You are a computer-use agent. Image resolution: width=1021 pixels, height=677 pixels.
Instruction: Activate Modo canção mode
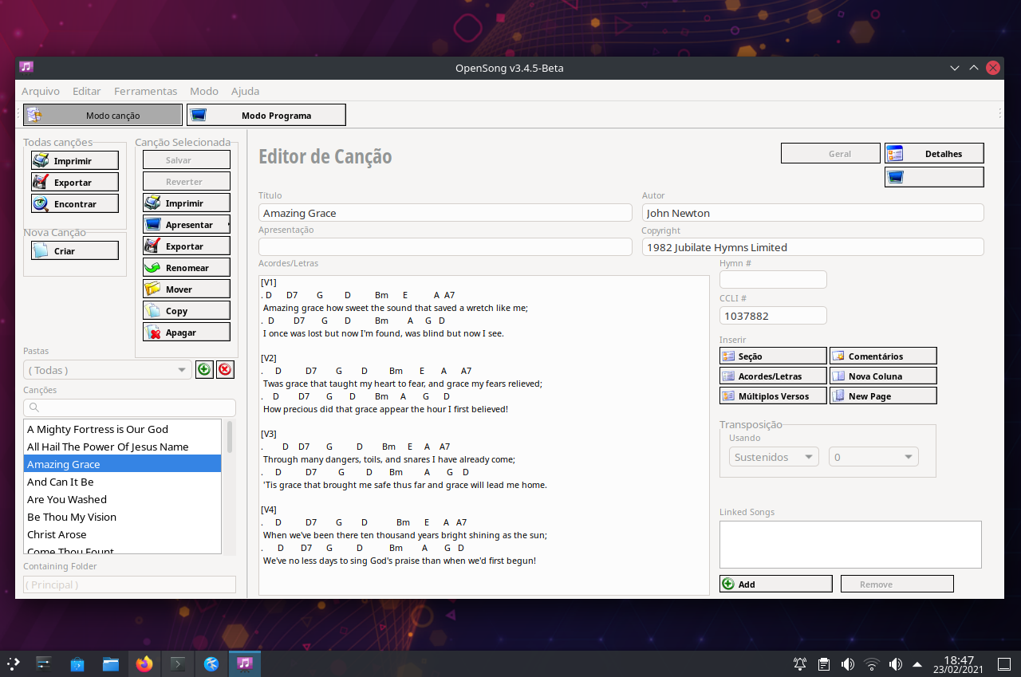[102, 114]
